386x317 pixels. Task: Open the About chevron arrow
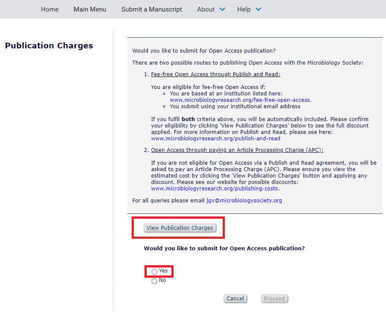coord(222,9)
